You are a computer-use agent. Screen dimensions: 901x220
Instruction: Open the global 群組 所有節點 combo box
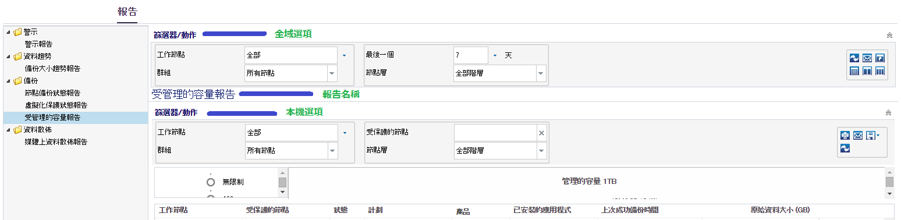pyautogui.click(x=291, y=73)
